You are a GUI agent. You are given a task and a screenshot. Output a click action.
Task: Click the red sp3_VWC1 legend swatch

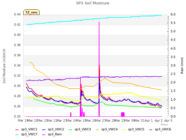17,129
